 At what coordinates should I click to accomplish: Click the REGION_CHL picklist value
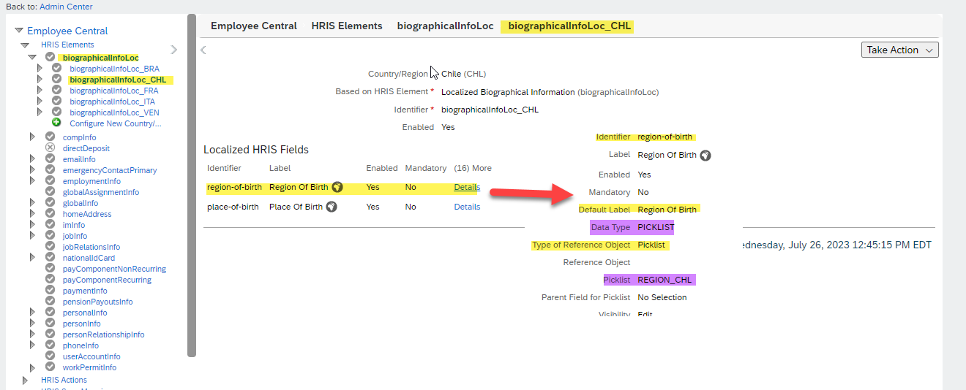[x=664, y=280]
